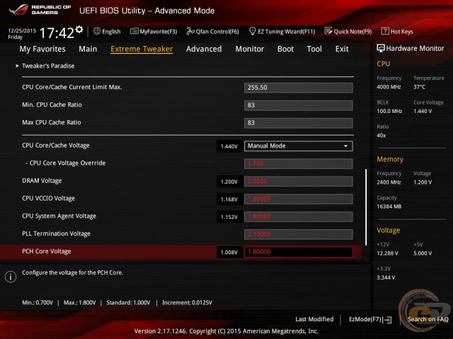Image resolution: width=453 pixels, height=339 pixels.
Task: Click the info icon beside help text
Action: (11, 277)
